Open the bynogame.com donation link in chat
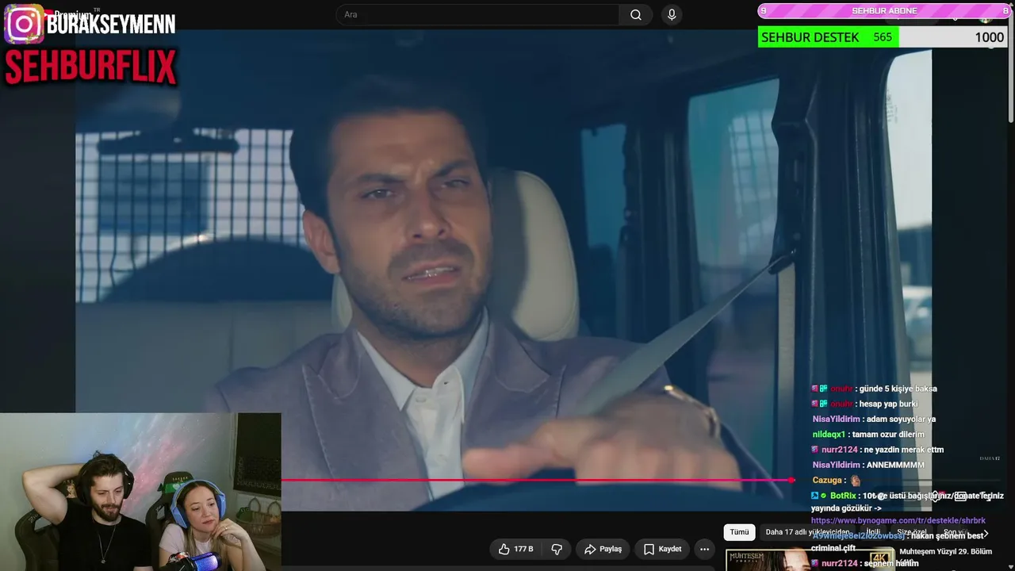This screenshot has width=1015, height=571. click(898, 521)
